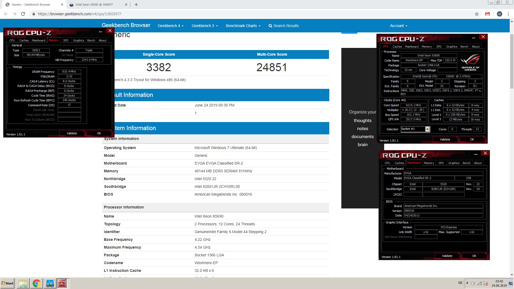Reload the Geekbench page
514x289 pixels.
click(x=23, y=14)
